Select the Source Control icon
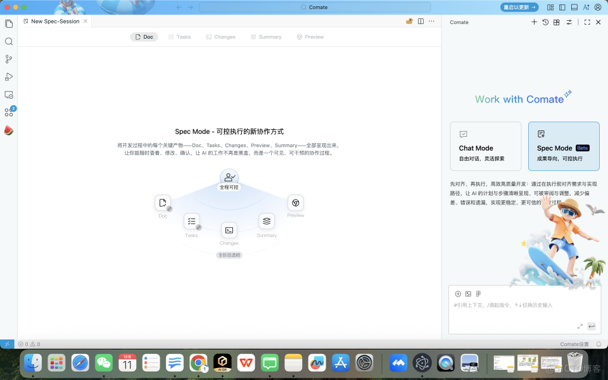Image resolution: width=608 pixels, height=380 pixels. pyautogui.click(x=8, y=59)
